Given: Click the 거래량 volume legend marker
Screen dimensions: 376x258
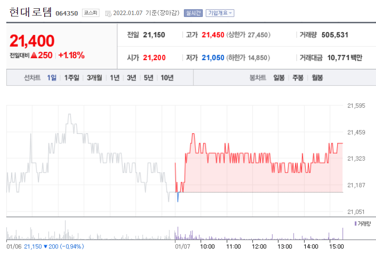Looking at the screenshot, I should (355, 224).
